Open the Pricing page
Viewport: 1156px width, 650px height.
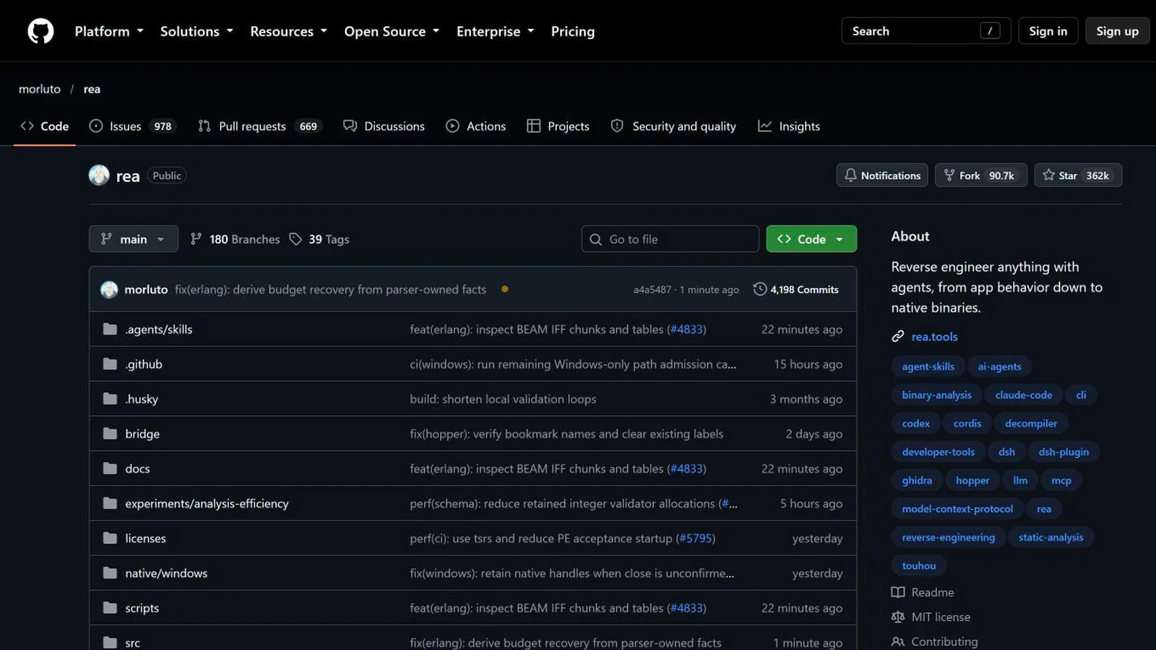pos(573,31)
